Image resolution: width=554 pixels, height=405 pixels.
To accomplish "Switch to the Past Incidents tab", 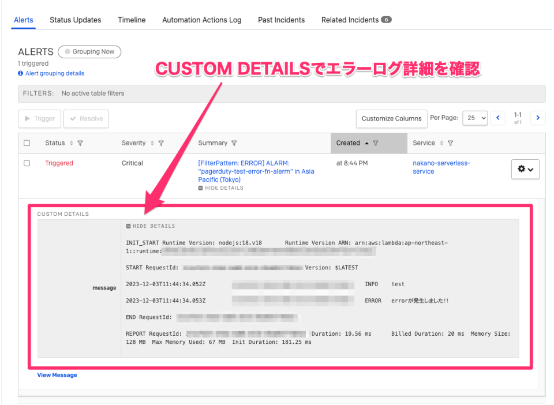I will click(x=281, y=20).
